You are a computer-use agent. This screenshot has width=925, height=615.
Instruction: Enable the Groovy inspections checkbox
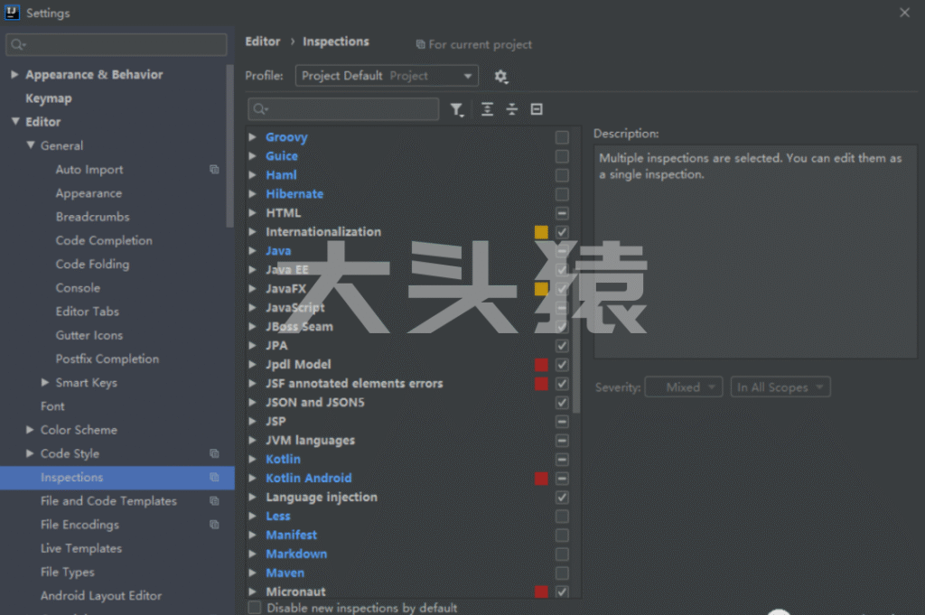(x=562, y=137)
